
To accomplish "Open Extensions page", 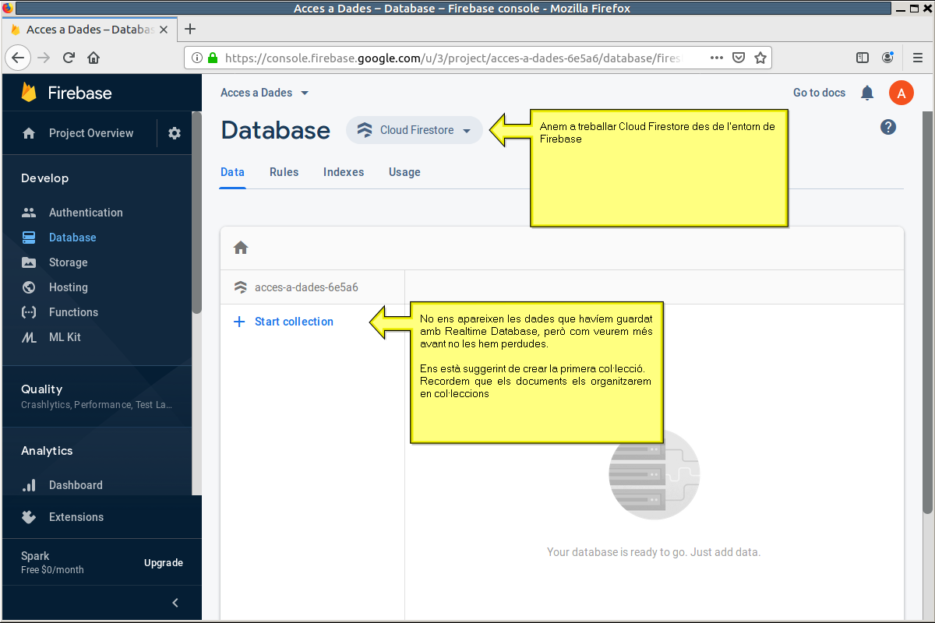I will tap(76, 517).
